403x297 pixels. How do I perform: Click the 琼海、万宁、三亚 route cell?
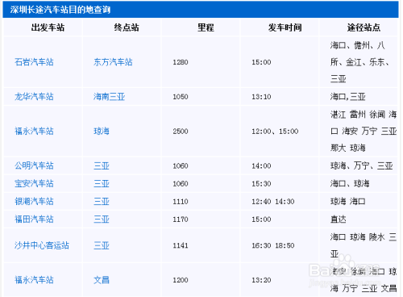pos(362,165)
